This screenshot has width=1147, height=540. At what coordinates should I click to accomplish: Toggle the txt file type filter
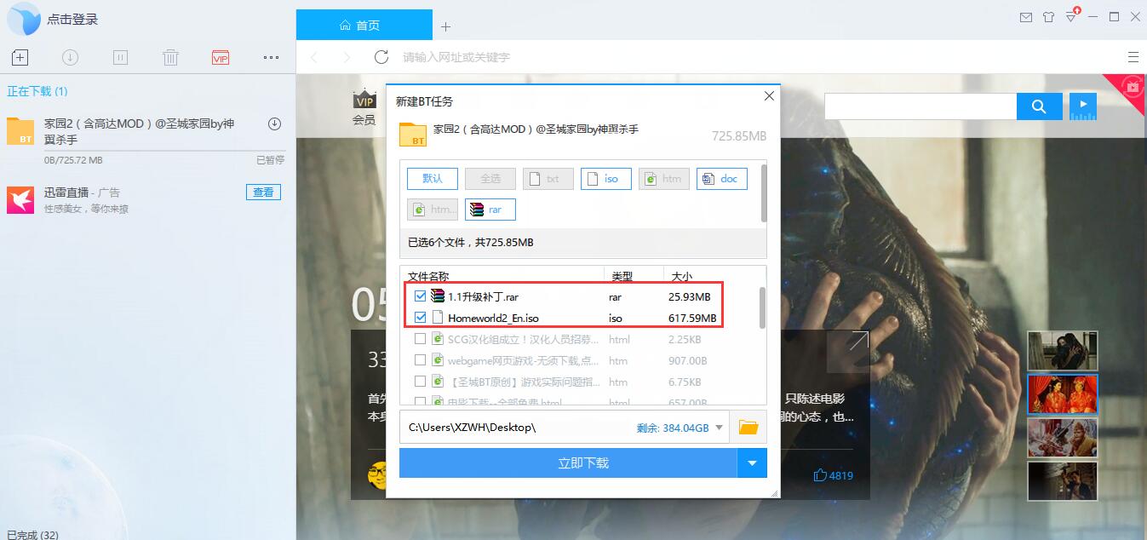[548, 179]
